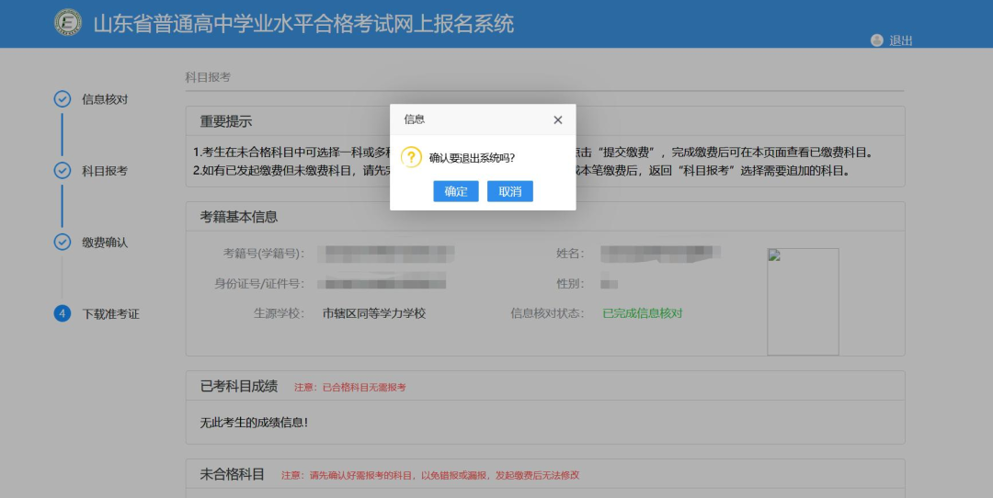Click the 已完成信息核对 status text
The image size is (993, 498).
click(642, 313)
